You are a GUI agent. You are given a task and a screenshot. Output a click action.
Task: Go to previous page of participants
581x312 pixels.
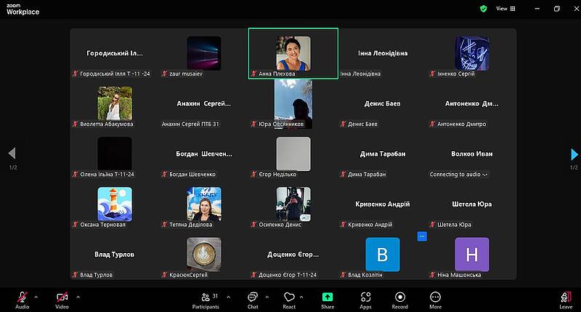(11, 154)
